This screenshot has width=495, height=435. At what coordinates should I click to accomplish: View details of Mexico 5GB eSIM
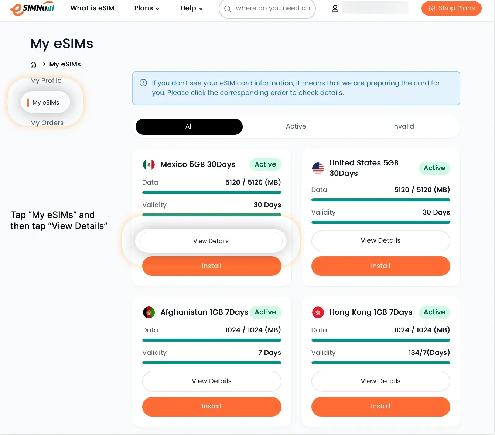(x=211, y=241)
